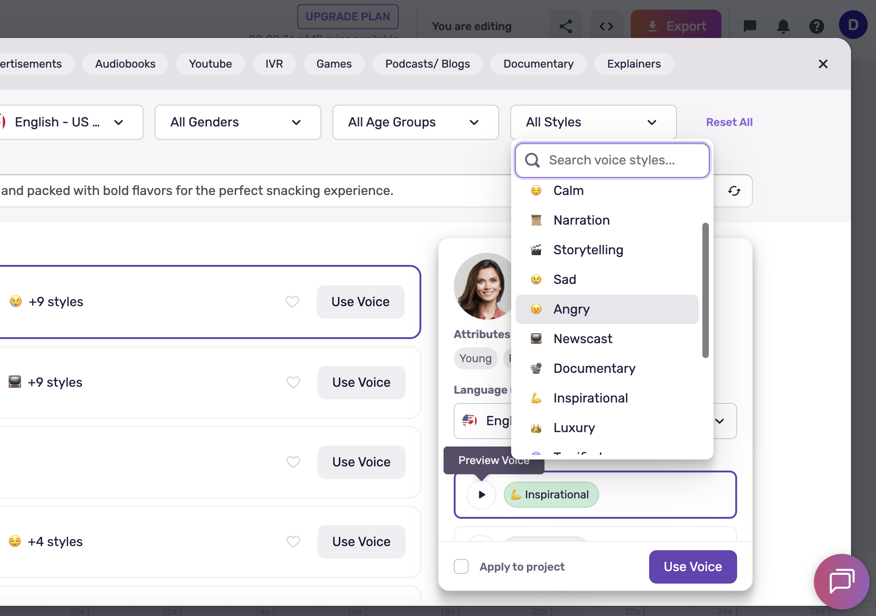Viewport: 876px width, 616px height.
Task: Regenerate sample text with refresh icon
Action: (x=734, y=191)
